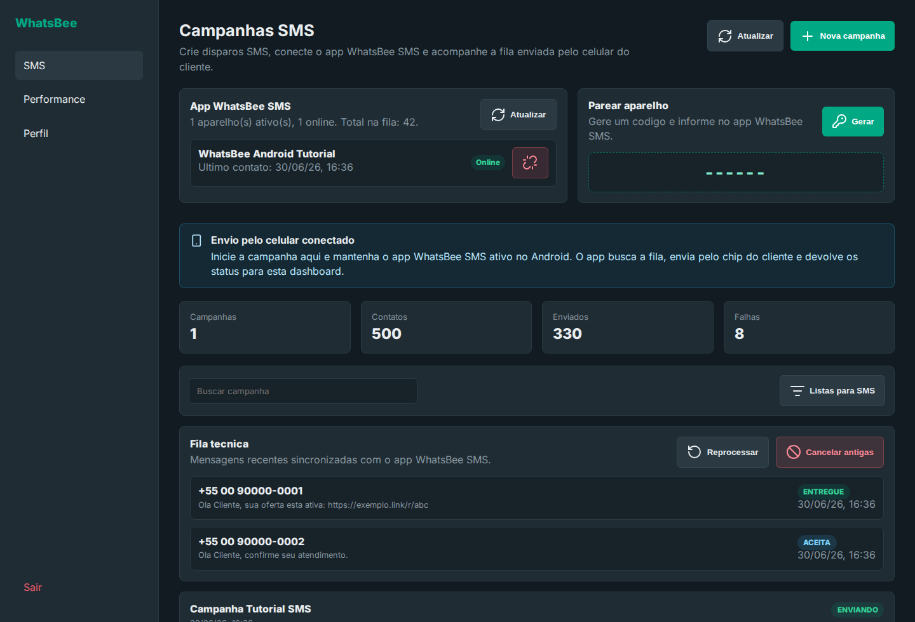Image resolution: width=915 pixels, height=622 pixels.
Task: Focus the Buscar campanha search field
Action: pyautogui.click(x=303, y=391)
